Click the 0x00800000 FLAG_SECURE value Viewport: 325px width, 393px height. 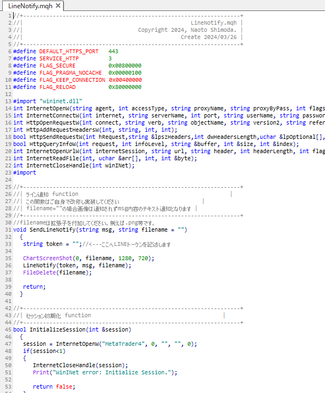[x=125, y=66]
